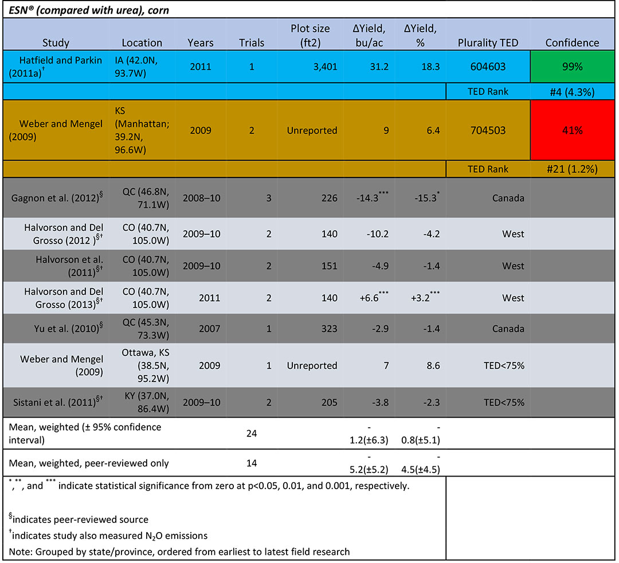Select the Ottawa, KS location cell

pos(143,365)
